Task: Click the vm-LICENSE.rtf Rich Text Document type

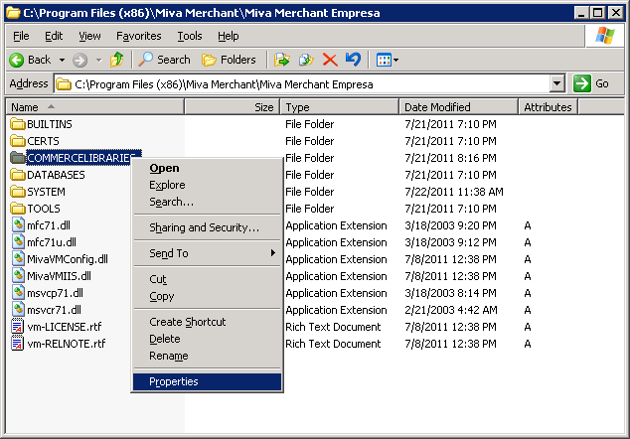Action: pos(333,327)
